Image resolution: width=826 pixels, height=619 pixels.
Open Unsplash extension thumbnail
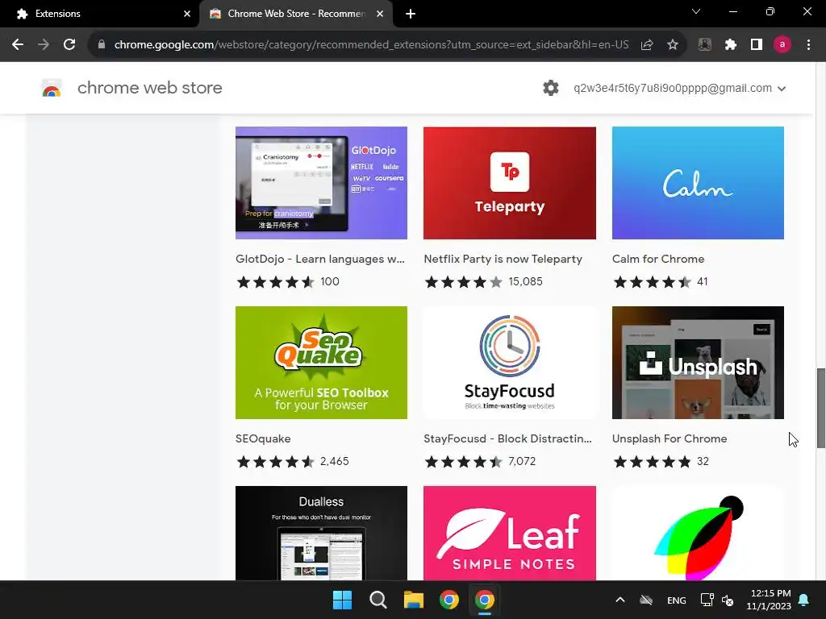click(698, 363)
